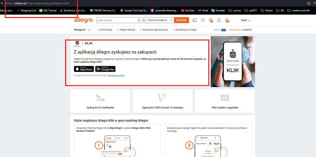Open the Translate bookmark
This screenshot has height=157, width=316.
[x=218, y=10]
